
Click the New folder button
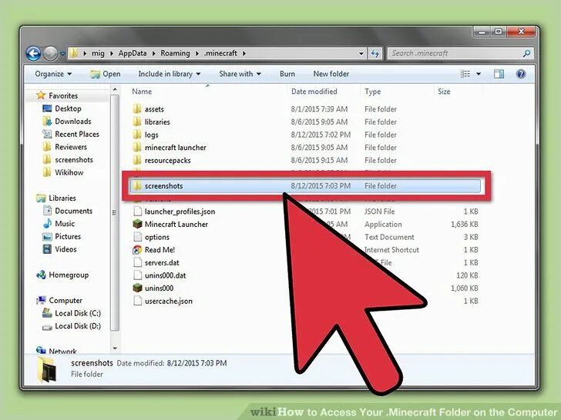(x=331, y=74)
